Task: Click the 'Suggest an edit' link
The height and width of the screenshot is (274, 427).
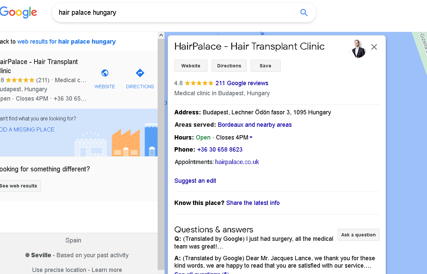Action: [195, 181]
